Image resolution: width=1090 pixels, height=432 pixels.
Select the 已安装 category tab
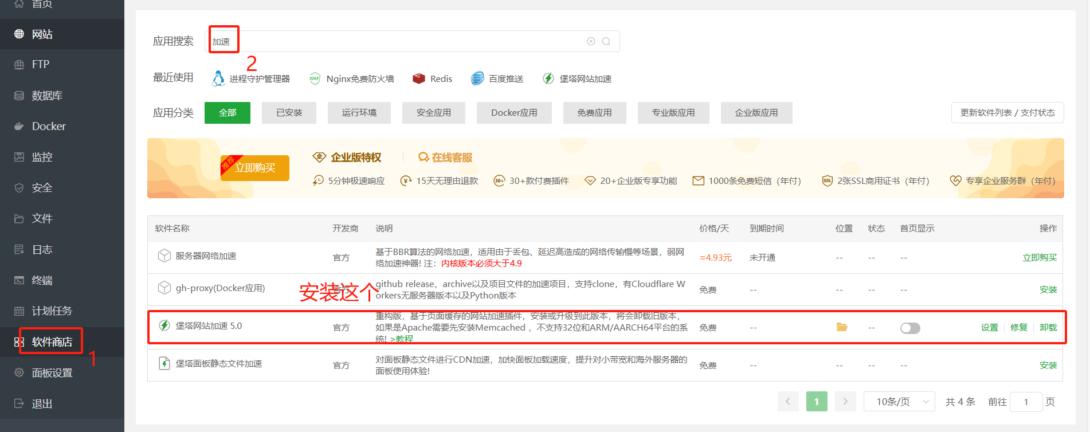(x=289, y=113)
